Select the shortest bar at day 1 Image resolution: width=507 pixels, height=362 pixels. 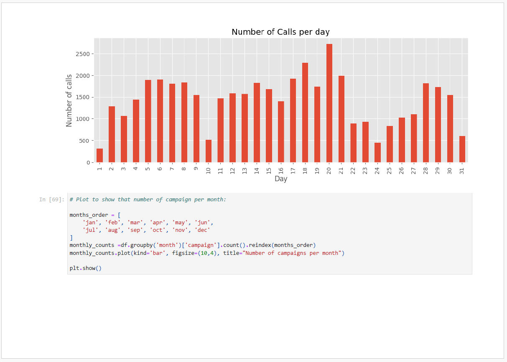pyautogui.click(x=99, y=155)
